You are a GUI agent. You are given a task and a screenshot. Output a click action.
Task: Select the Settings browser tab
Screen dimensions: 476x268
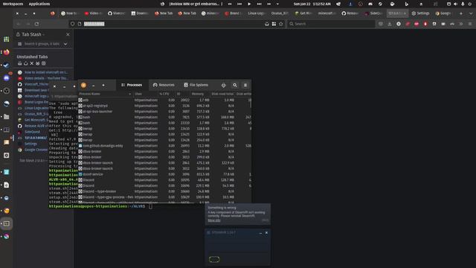click(420, 13)
